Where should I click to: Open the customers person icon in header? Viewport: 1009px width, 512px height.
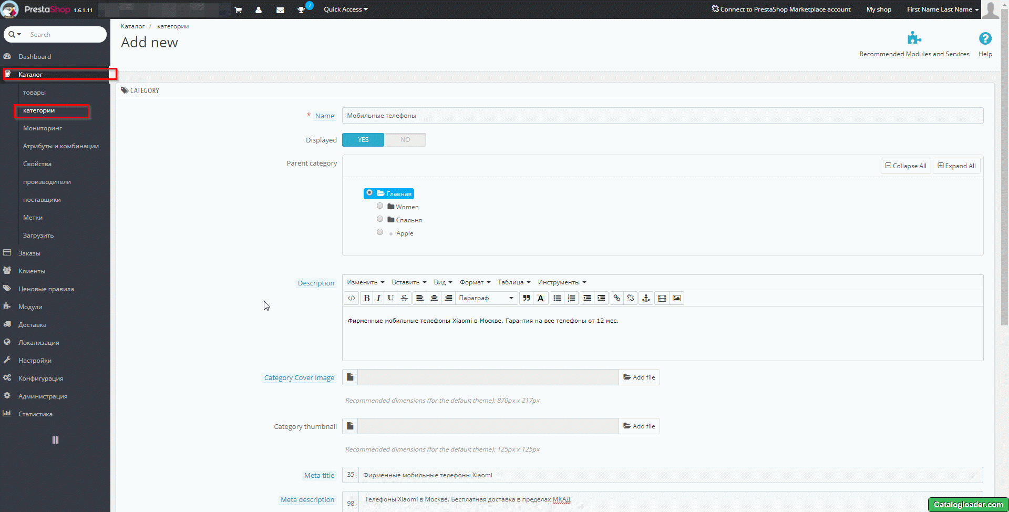(259, 10)
